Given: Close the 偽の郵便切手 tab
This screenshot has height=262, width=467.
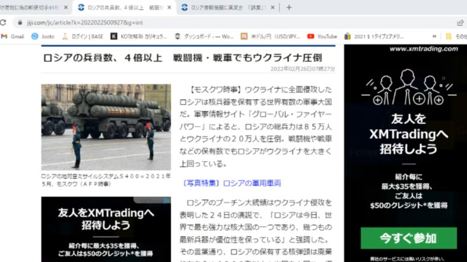Looking at the screenshot, I should 66,7.
